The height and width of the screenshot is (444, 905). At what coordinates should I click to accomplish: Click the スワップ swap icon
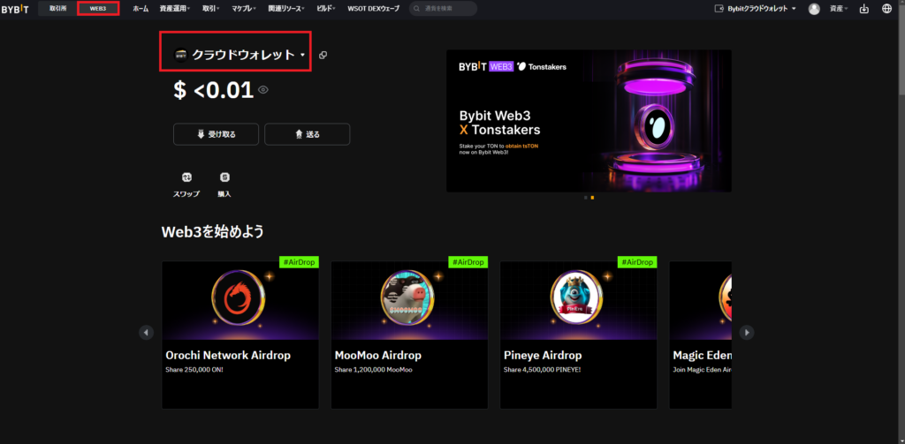[186, 177]
